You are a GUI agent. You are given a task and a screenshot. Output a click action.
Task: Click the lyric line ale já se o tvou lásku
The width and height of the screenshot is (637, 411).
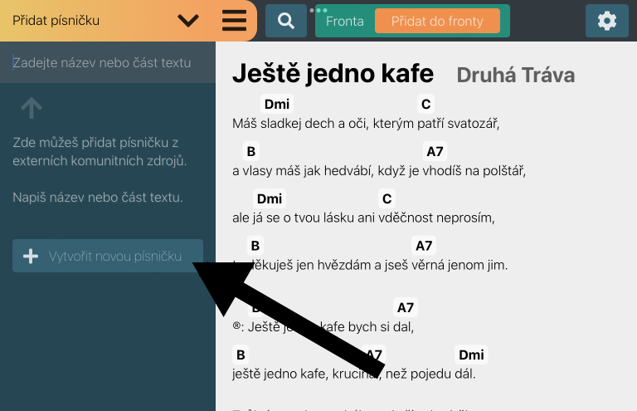coord(363,218)
